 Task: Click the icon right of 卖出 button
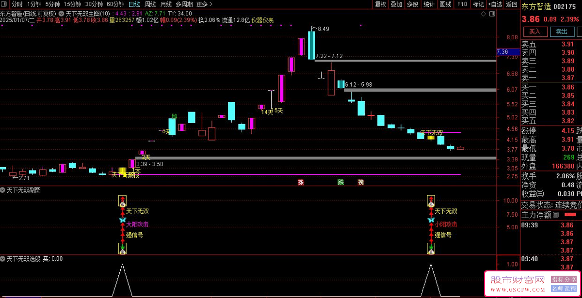click(579, 31)
